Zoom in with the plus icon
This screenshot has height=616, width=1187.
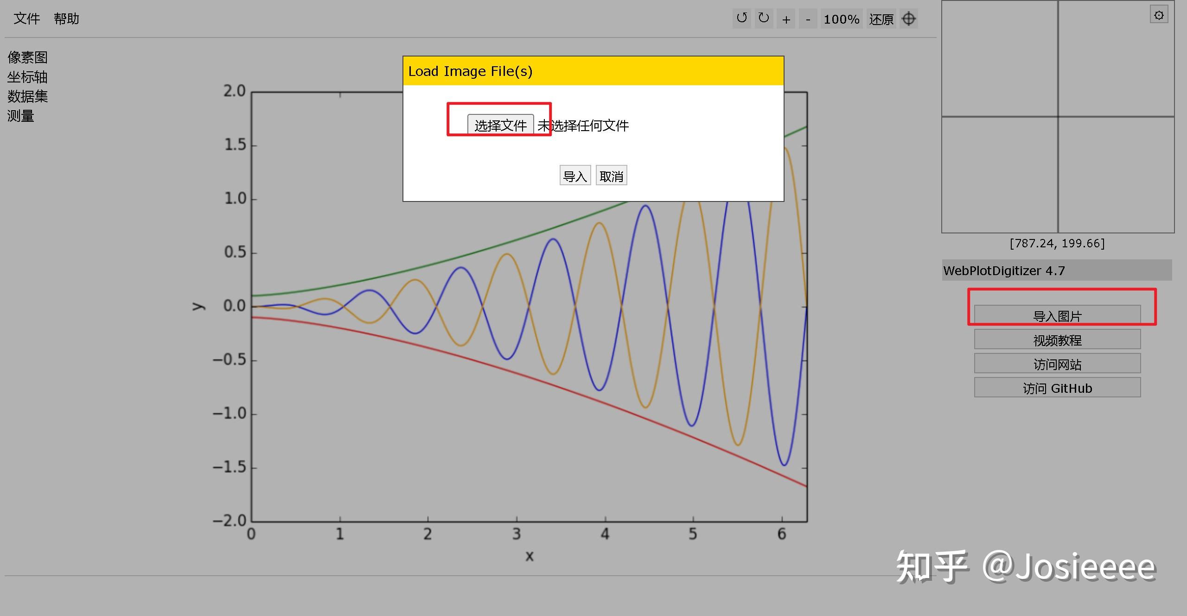click(786, 19)
